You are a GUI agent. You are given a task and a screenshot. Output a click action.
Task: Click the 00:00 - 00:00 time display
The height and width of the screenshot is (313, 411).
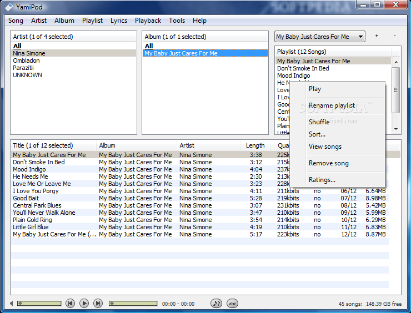pos(178,304)
